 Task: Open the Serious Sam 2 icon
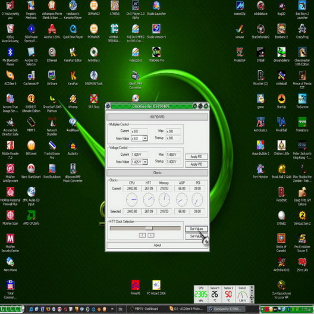click(x=302, y=218)
